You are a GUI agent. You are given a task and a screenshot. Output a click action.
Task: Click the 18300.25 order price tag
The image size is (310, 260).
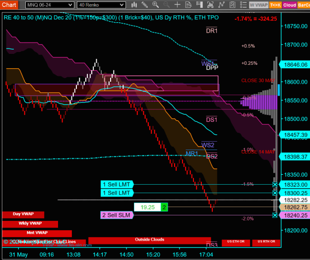click(x=295, y=193)
